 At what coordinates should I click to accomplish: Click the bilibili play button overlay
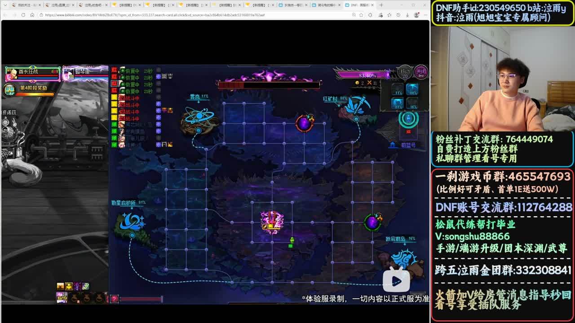coord(396,281)
